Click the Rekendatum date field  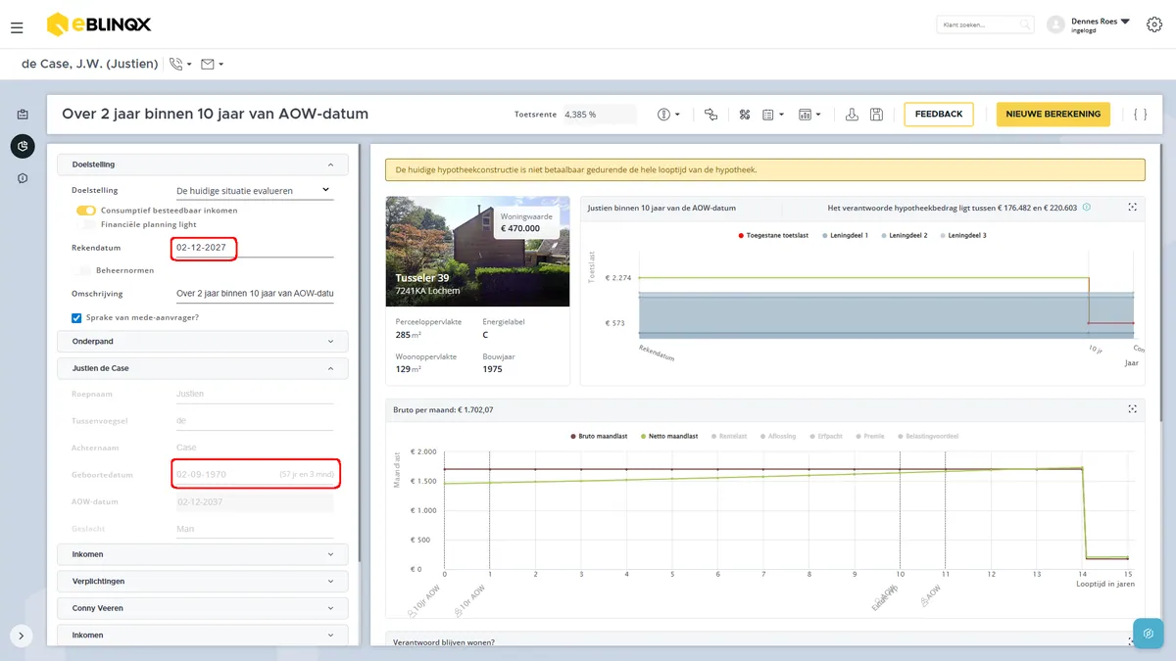(253, 248)
